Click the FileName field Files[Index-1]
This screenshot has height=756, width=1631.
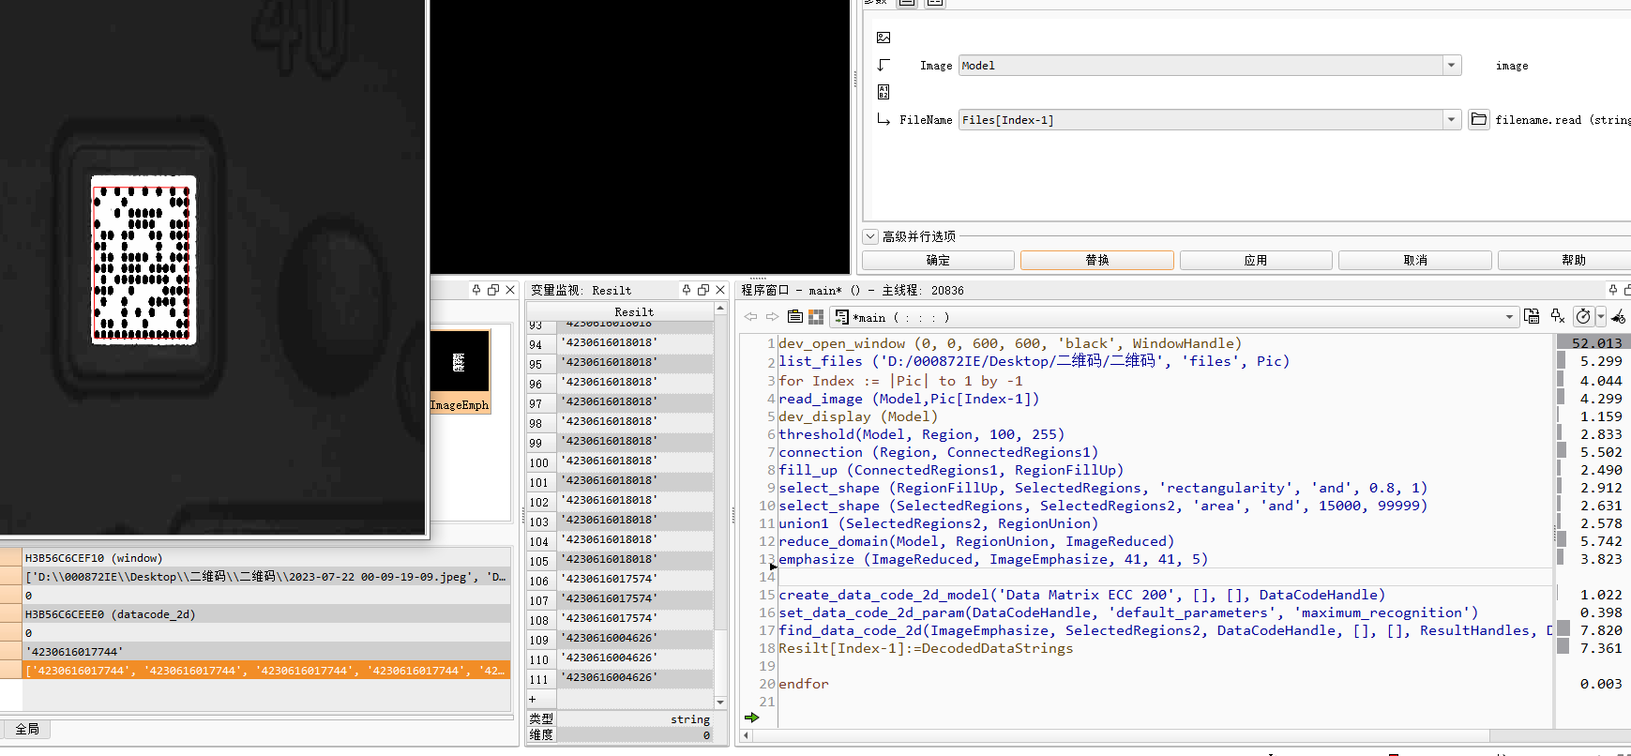click(x=1201, y=119)
